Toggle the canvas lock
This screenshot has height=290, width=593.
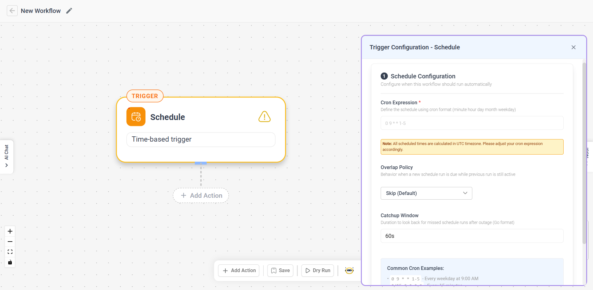[10, 262]
